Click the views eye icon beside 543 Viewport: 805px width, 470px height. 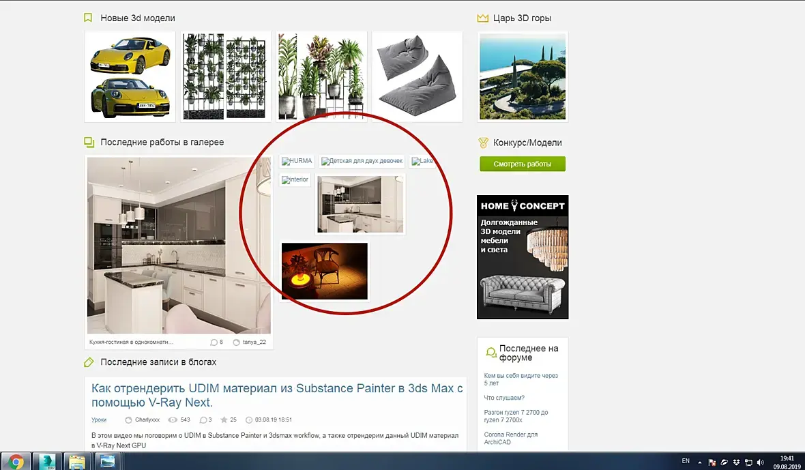(173, 420)
